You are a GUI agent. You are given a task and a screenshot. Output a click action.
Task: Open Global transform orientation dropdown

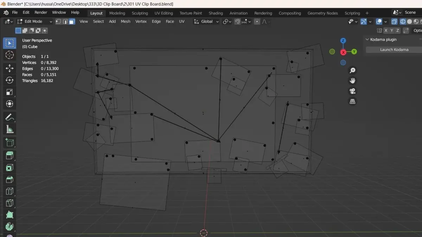coord(206,21)
